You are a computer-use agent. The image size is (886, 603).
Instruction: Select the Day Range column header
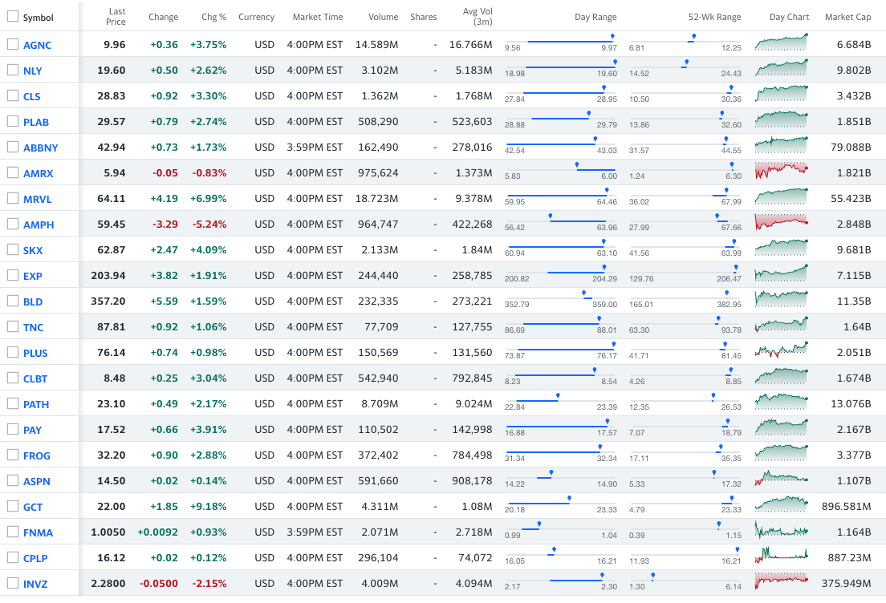595,17
